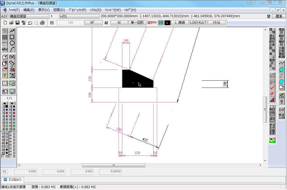Open the DM folder icon
This screenshot has width=287, height=190.
[282, 96]
